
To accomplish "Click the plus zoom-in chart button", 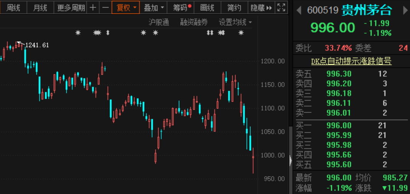I will (93, 8).
